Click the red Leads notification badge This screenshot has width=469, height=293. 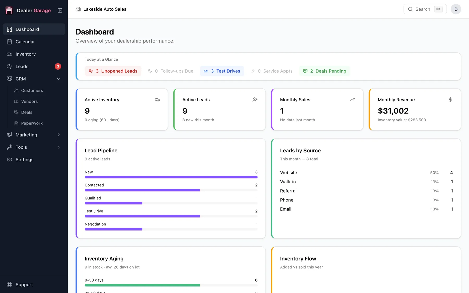pyautogui.click(x=58, y=66)
